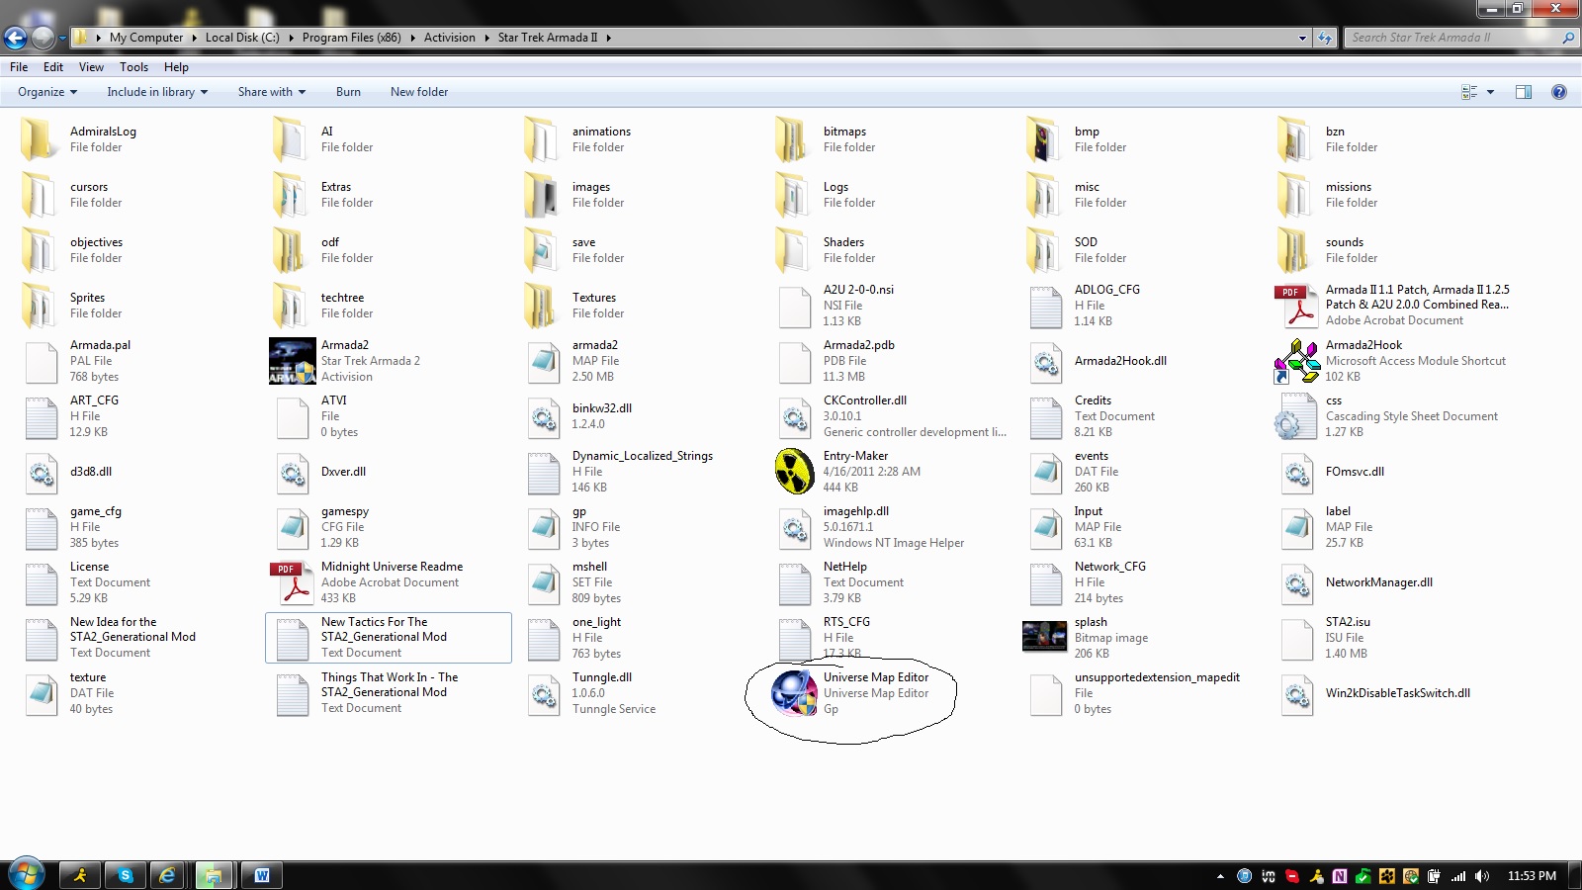The image size is (1582, 890).
Task: Go back with the navigation Back arrow
Action: 15,38
